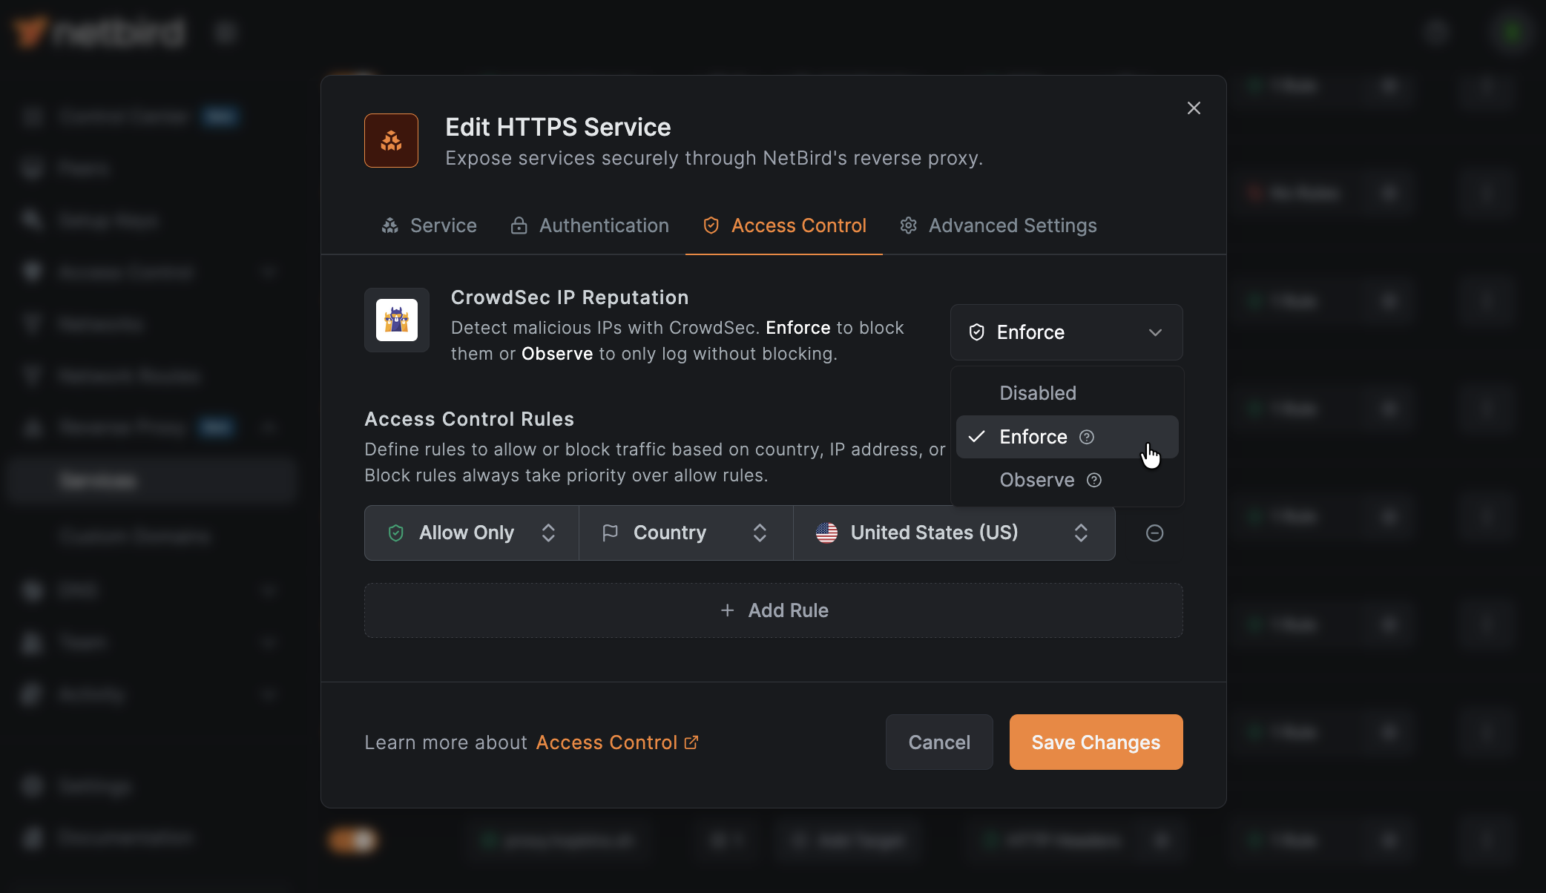1546x893 pixels.
Task: Select Disabled in CrowdSec mode list
Action: point(1037,393)
